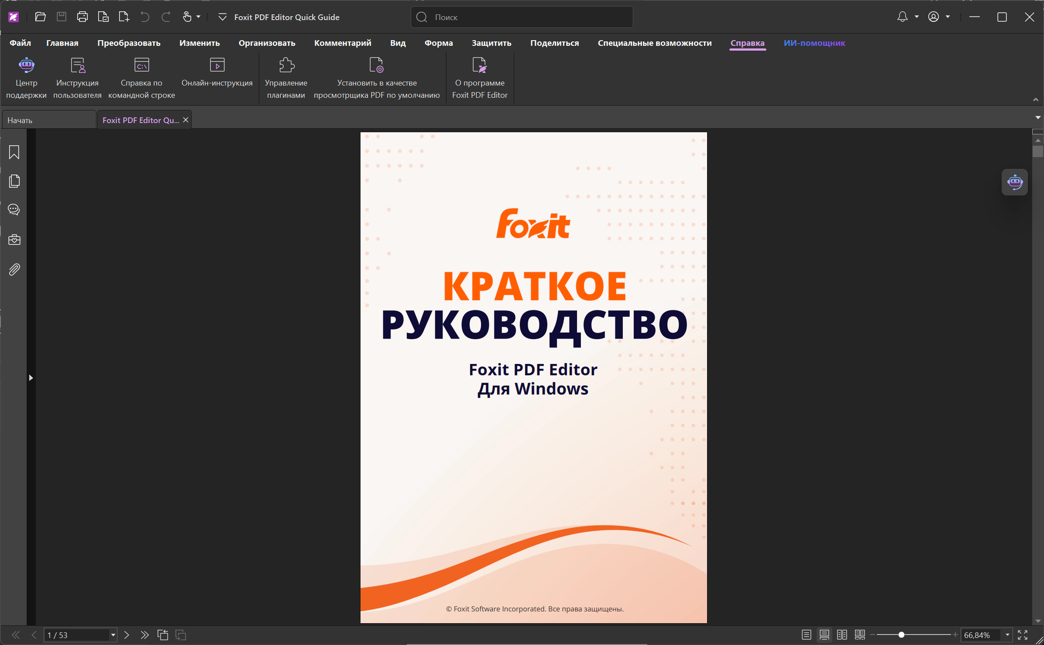
Task: Open plugin management (Управление плагинами)
Action: coord(286,78)
